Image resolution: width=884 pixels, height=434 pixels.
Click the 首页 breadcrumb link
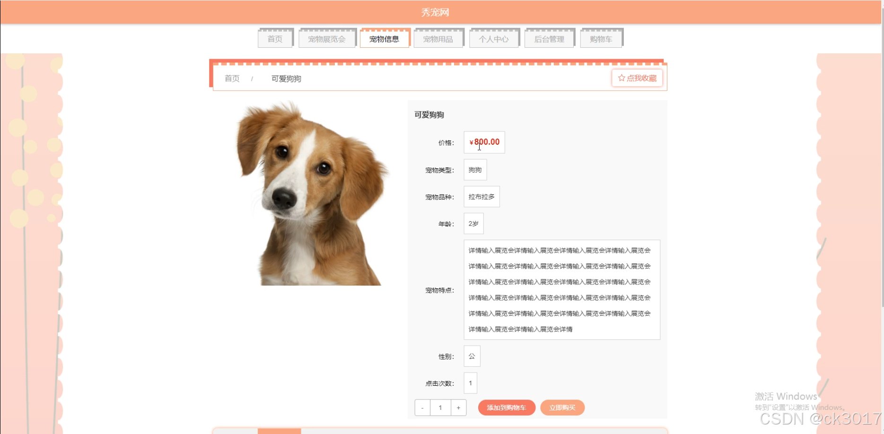click(232, 78)
